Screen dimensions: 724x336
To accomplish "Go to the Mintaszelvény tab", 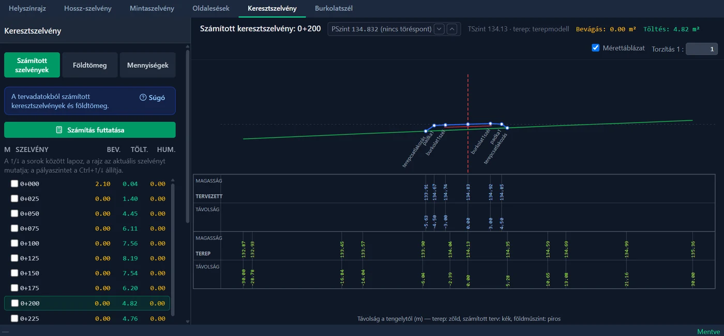I will point(152,8).
